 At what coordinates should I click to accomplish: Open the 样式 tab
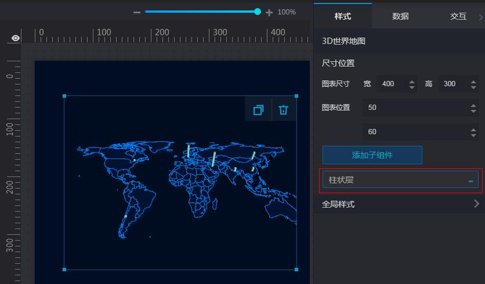pyautogui.click(x=343, y=16)
